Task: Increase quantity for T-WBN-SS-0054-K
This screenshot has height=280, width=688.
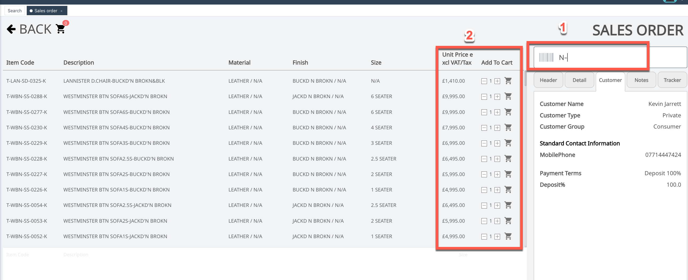Action: pyautogui.click(x=497, y=206)
